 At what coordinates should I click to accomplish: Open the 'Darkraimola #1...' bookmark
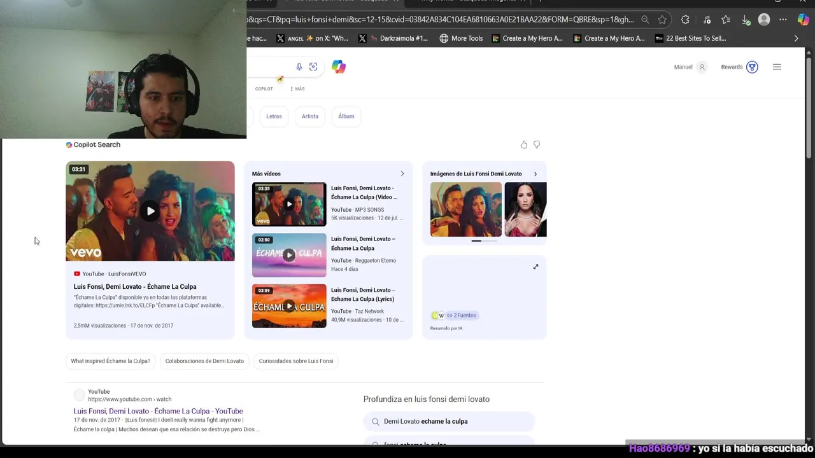coord(393,38)
